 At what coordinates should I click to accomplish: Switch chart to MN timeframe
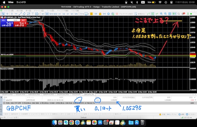(x=76, y=14)
